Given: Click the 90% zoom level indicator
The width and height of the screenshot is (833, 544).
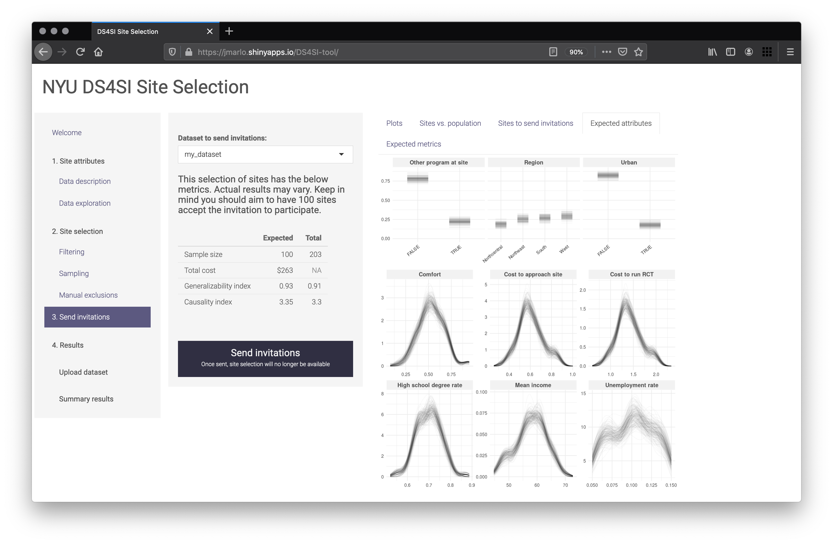Looking at the screenshot, I should point(576,52).
